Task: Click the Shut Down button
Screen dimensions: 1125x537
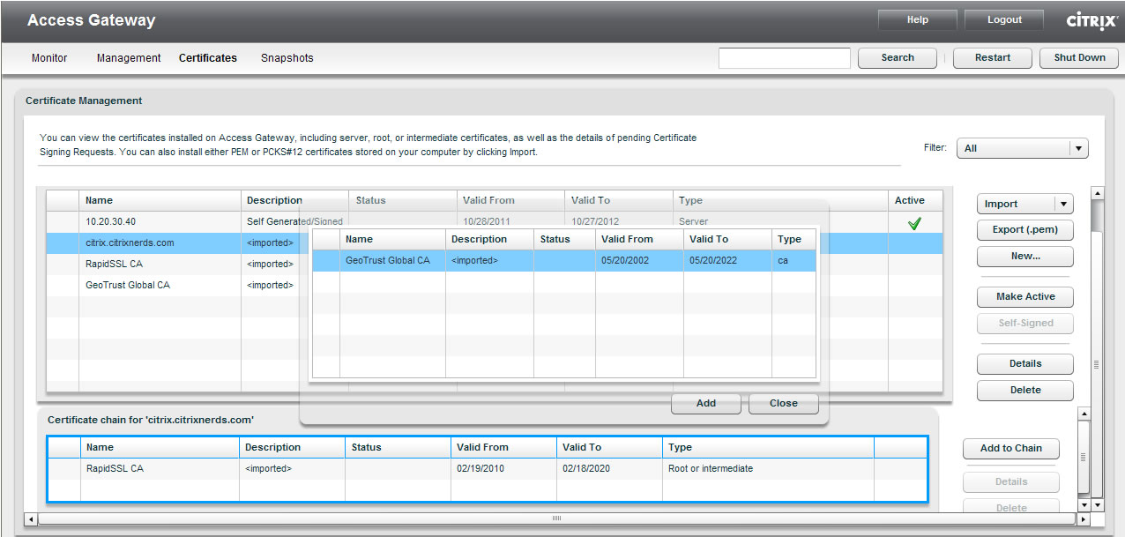Action: 1079,58
